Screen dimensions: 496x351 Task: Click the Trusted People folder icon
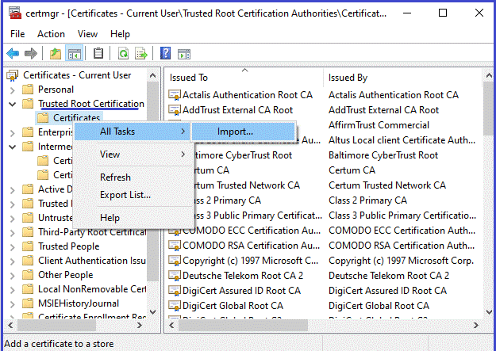click(x=28, y=246)
